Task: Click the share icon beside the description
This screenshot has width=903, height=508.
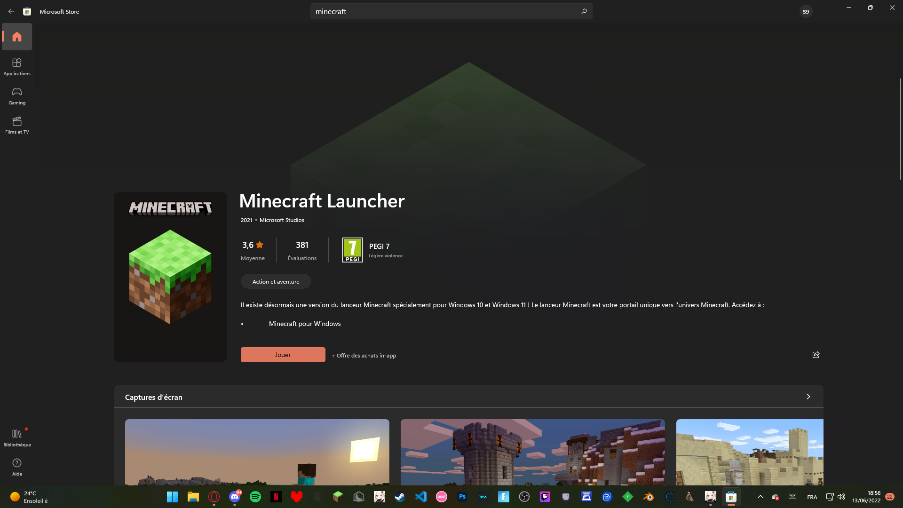Action: click(816, 355)
